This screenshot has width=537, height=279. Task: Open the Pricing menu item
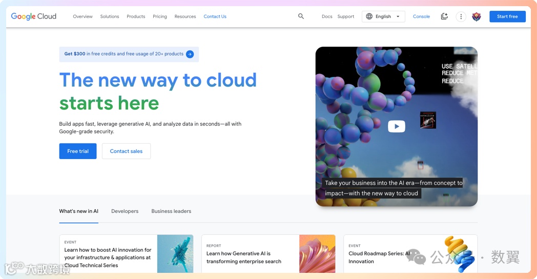(160, 16)
